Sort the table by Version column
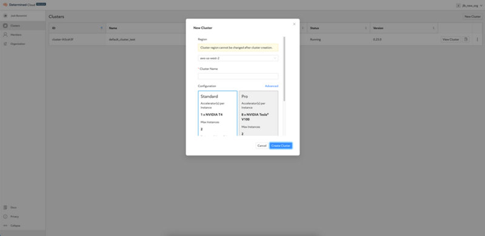The width and height of the screenshot is (485, 236). [433, 28]
